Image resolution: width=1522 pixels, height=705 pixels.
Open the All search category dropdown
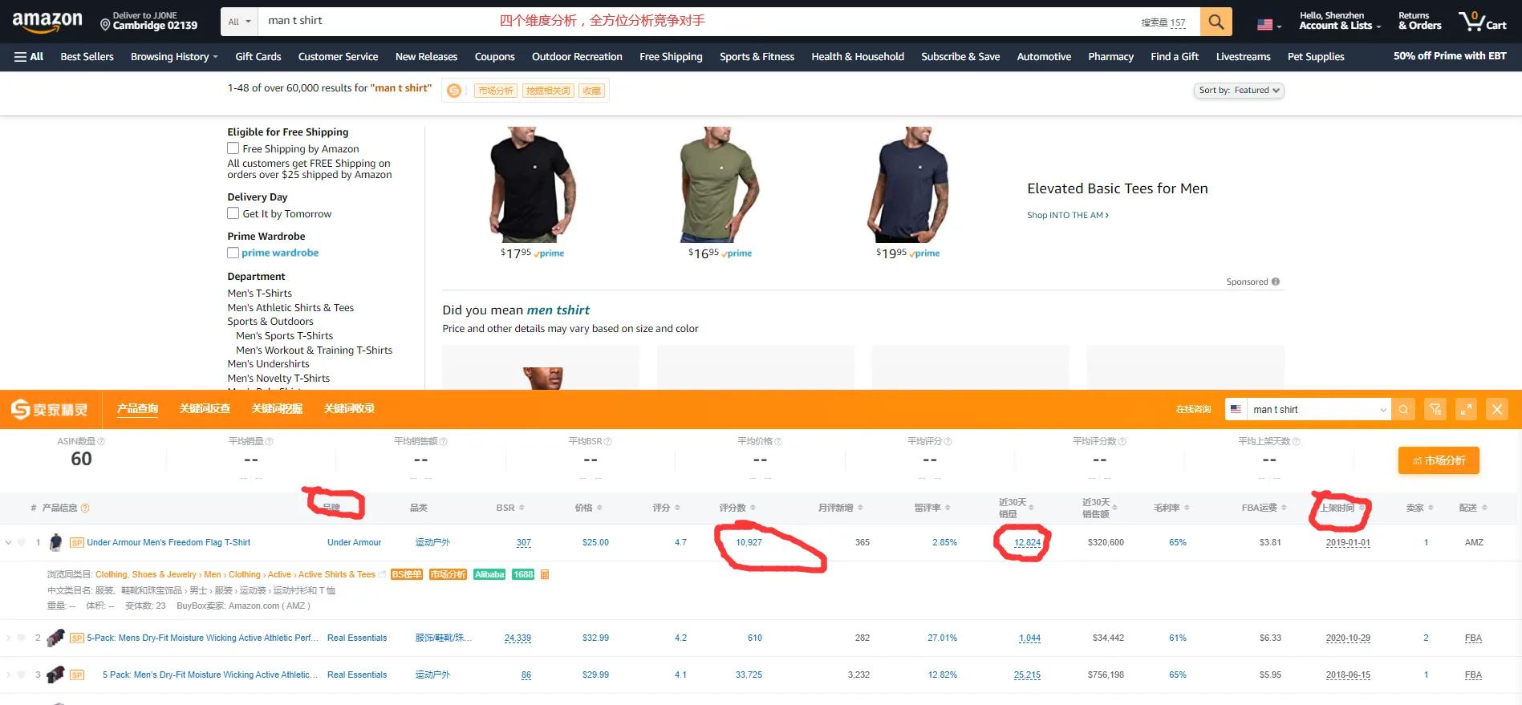[x=239, y=22]
